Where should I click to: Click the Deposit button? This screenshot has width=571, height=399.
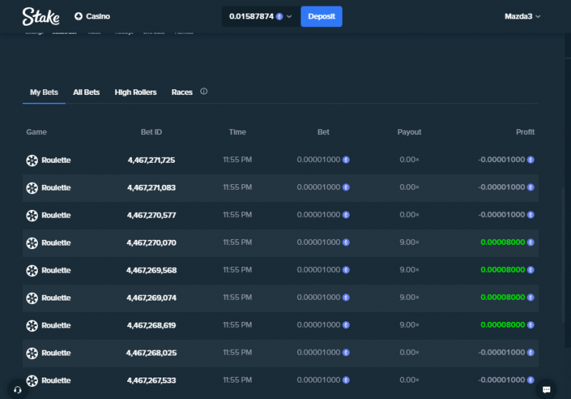point(321,16)
